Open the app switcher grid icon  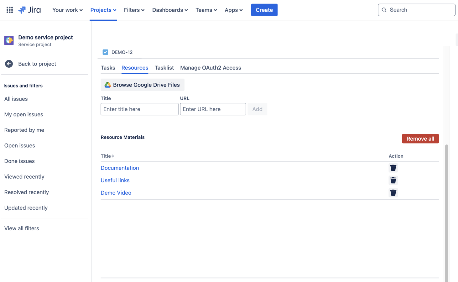tap(9, 10)
